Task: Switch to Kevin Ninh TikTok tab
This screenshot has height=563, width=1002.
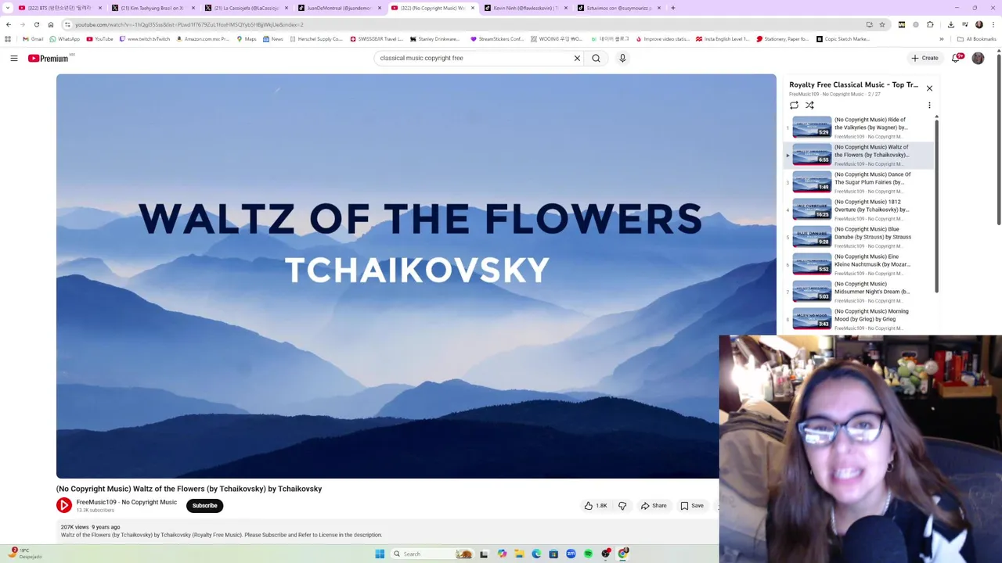Action: [525, 8]
